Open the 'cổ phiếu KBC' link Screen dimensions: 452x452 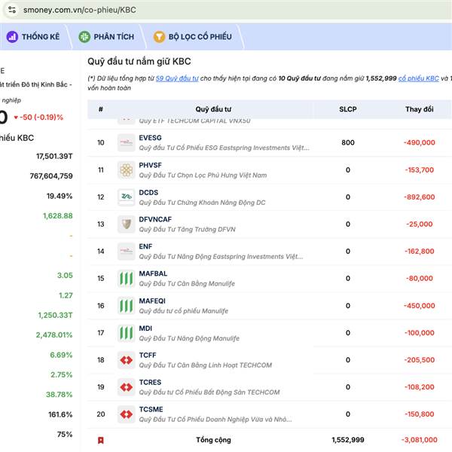419,78
